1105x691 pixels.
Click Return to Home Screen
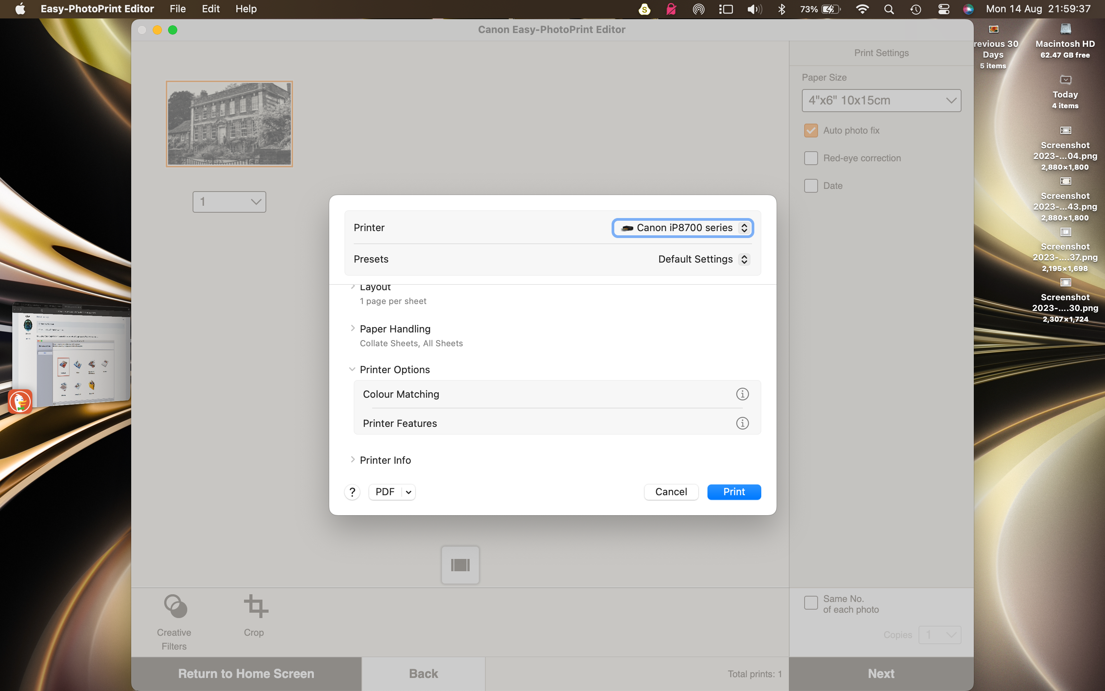246,674
